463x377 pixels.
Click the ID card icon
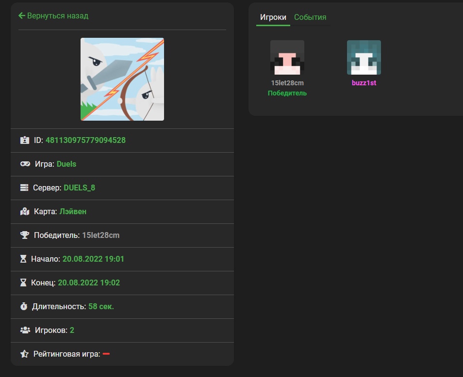point(25,141)
